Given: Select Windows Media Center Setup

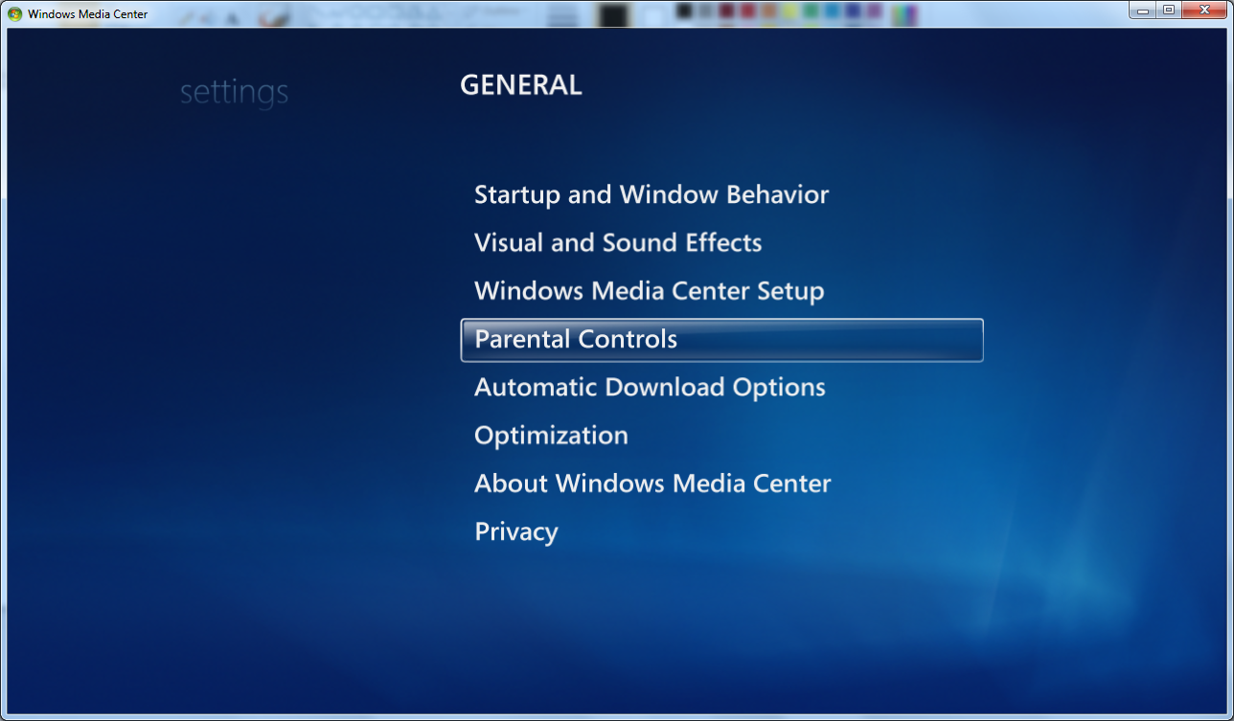Looking at the screenshot, I should [x=650, y=291].
